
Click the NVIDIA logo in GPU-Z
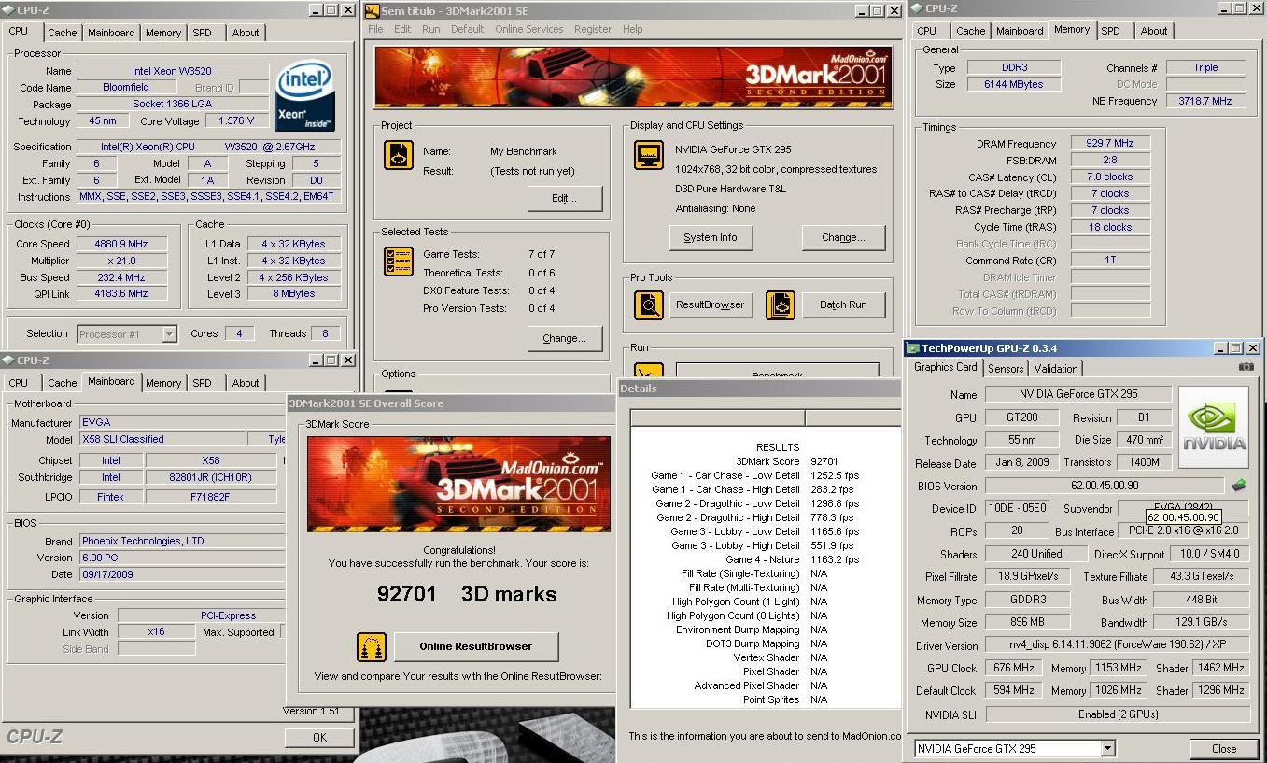click(1214, 429)
